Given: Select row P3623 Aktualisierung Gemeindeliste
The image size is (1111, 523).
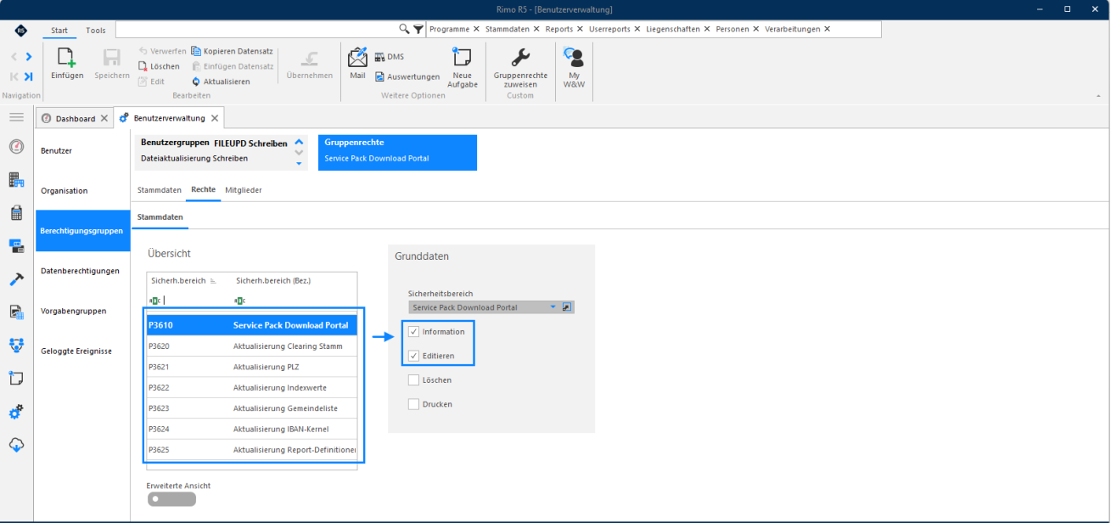Looking at the screenshot, I should [252, 408].
